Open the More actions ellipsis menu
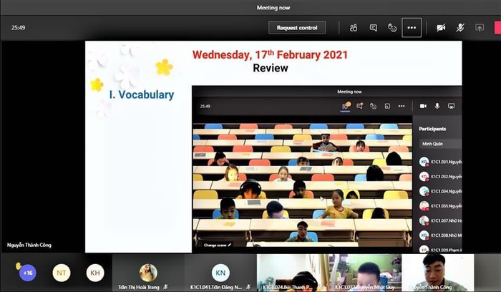The width and height of the screenshot is (501, 292). tap(412, 28)
